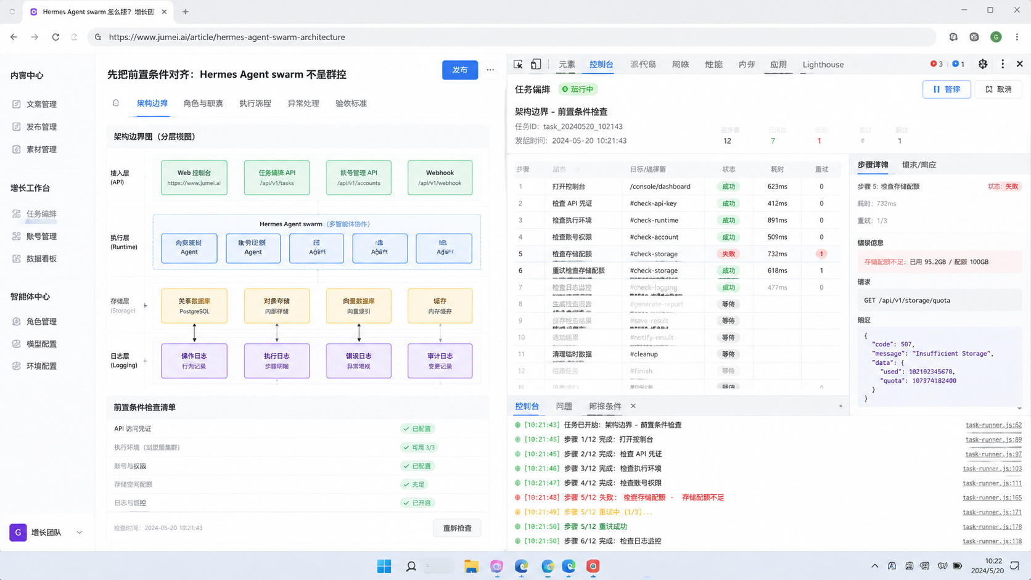Open task-runner.js:165 source link

992,497
